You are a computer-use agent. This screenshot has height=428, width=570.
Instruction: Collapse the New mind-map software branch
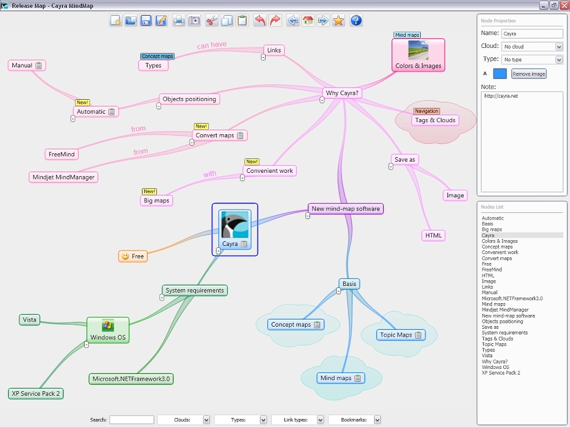tap(308, 216)
